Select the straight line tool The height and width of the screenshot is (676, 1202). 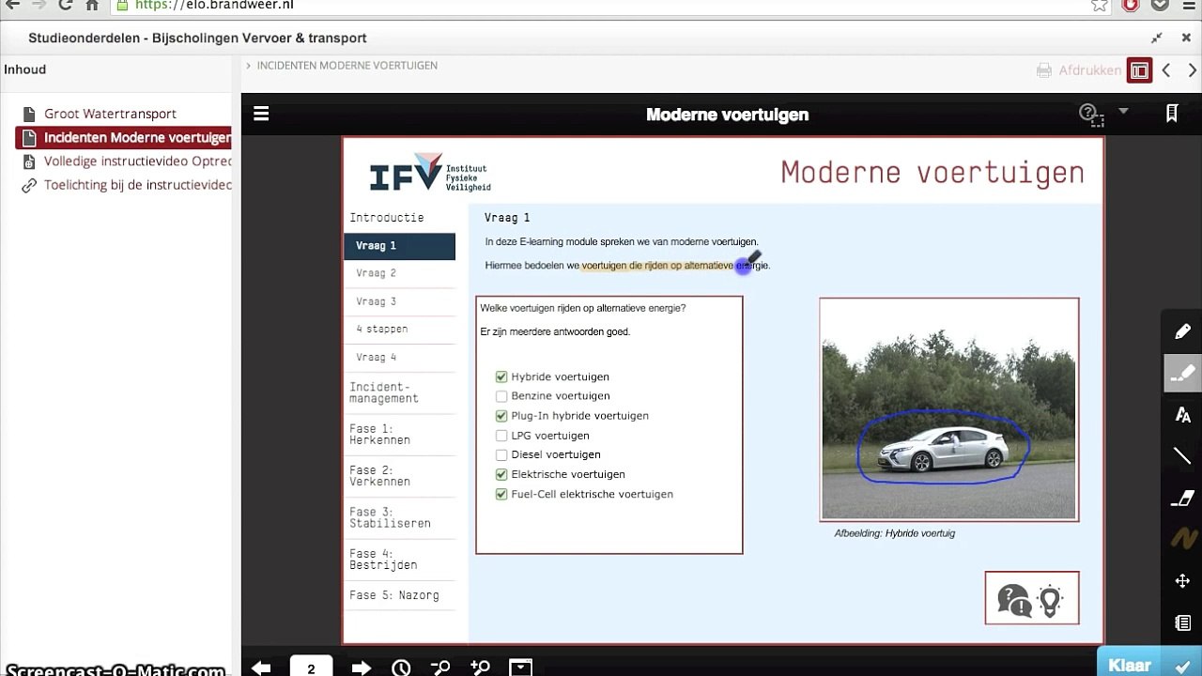coord(1182,456)
